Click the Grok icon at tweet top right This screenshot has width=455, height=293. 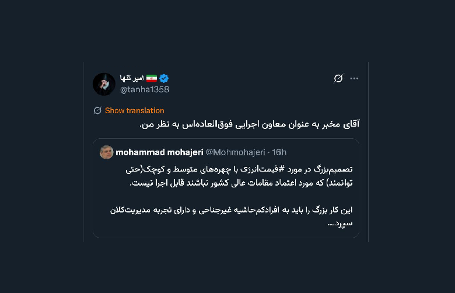pos(338,79)
